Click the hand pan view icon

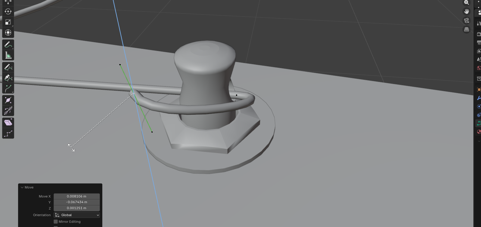[x=467, y=11]
